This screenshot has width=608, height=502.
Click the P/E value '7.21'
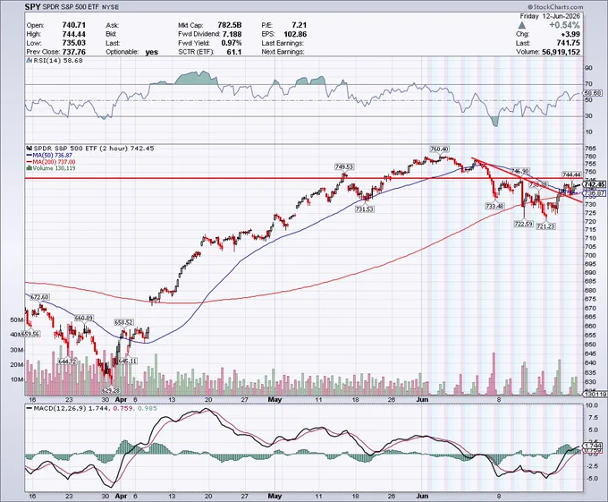[299, 25]
